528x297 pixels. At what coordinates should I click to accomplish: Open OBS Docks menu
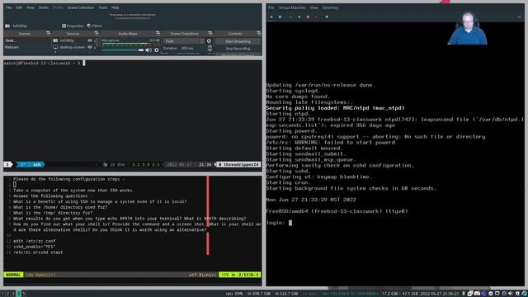point(44,7)
